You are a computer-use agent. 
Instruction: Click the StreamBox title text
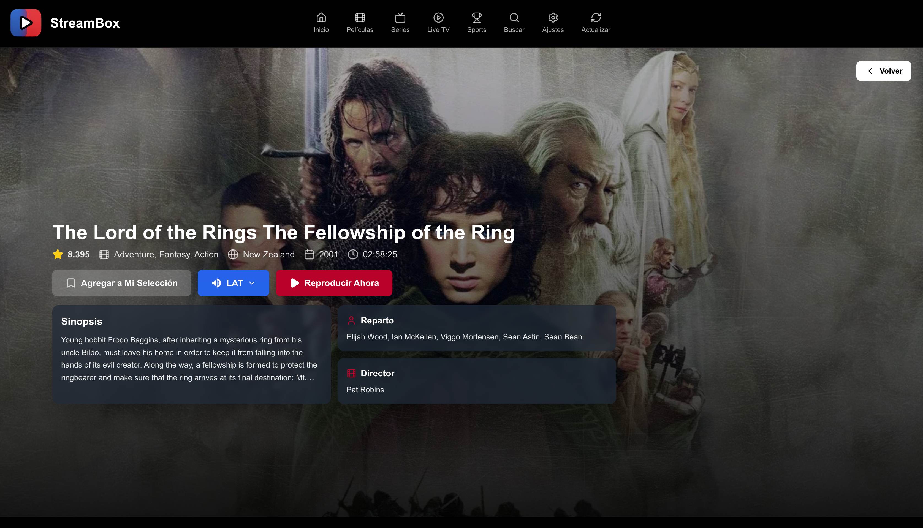point(85,23)
